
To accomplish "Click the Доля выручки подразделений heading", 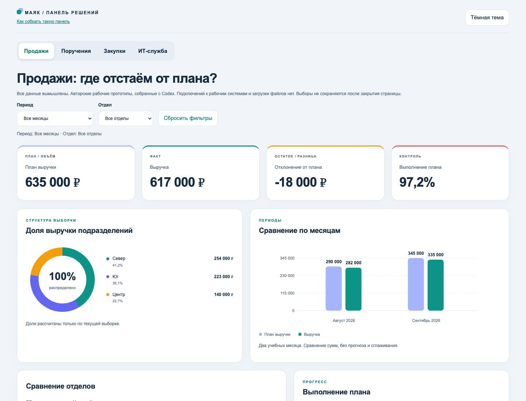I will (79, 230).
